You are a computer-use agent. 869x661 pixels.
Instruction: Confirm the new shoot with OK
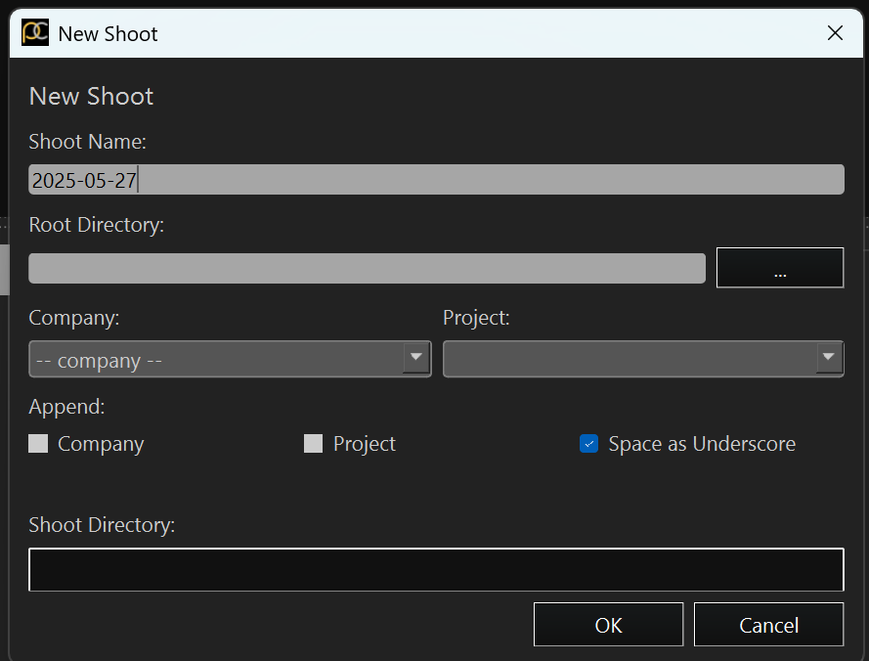click(608, 625)
